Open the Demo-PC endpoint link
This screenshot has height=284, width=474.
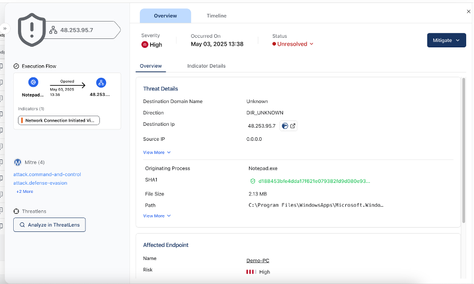(258, 261)
